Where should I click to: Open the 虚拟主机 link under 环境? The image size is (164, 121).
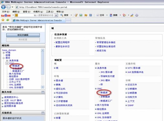tap(60, 89)
